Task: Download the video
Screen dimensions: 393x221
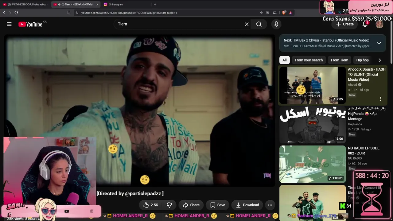Action: [247, 205]
